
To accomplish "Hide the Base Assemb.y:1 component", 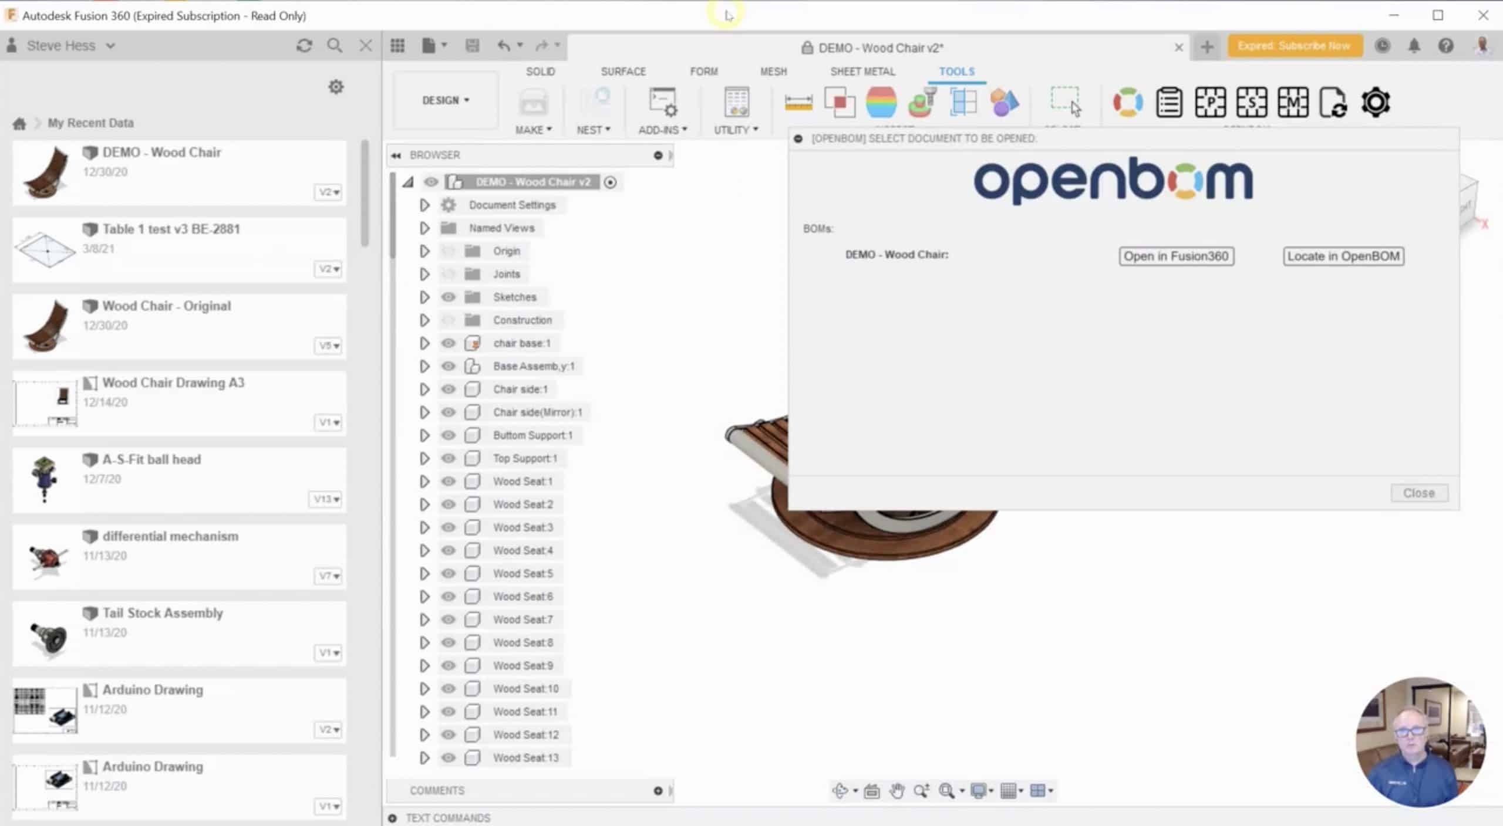I will 448,366.
